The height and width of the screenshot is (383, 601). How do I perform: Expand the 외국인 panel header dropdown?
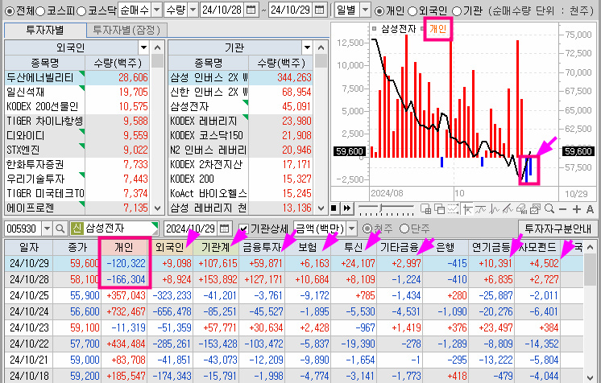[143, 47]
